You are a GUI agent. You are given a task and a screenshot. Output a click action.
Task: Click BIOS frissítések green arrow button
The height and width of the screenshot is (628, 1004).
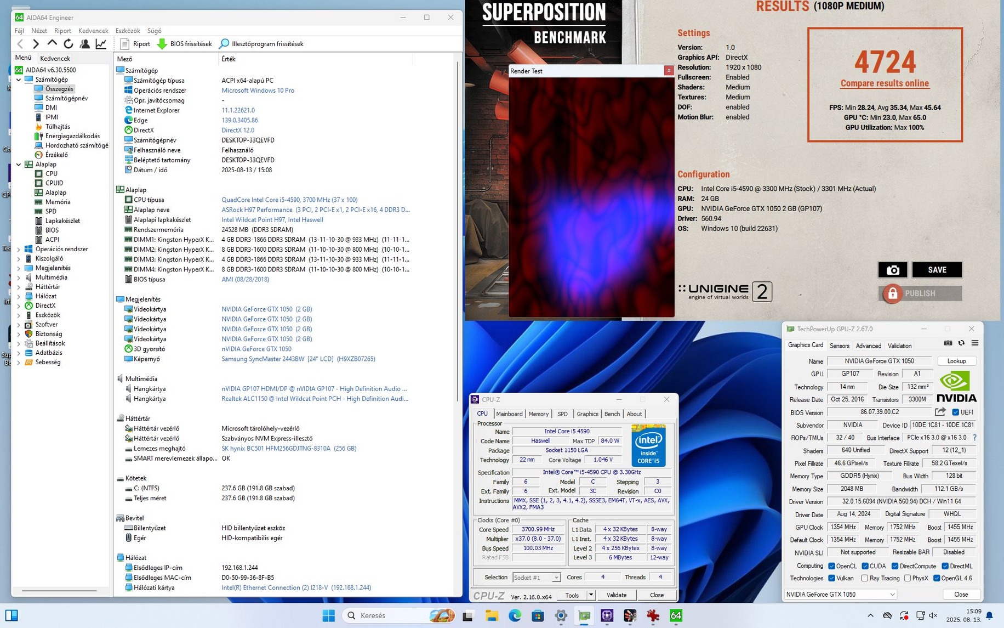184,44
